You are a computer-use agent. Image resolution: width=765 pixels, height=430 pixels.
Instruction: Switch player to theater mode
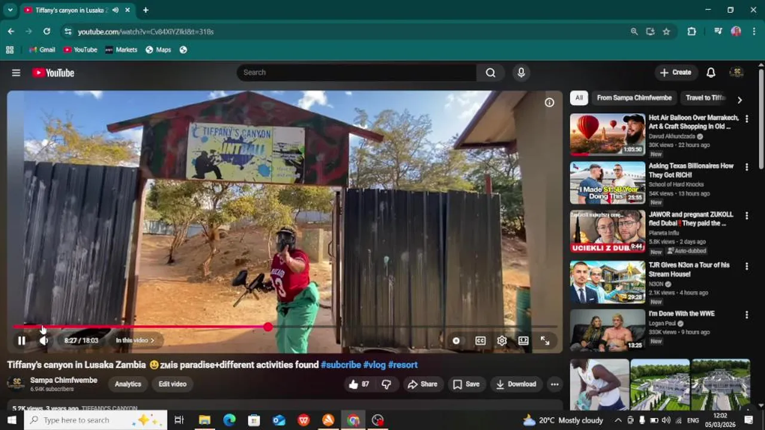pyautogui.click(x=524, y=340)
